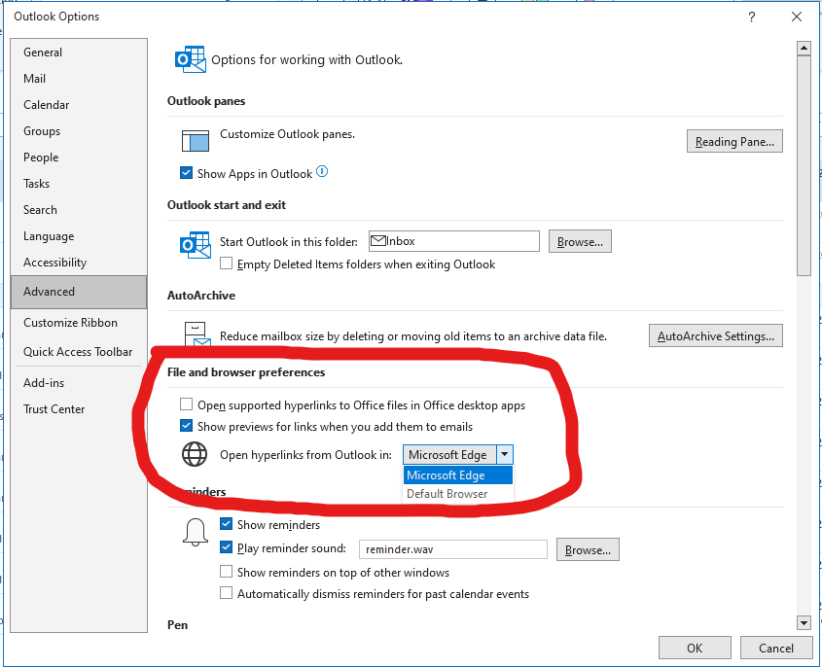Click the scrollbar down arrow
This screenshot has width=822, height=668.
804,622
